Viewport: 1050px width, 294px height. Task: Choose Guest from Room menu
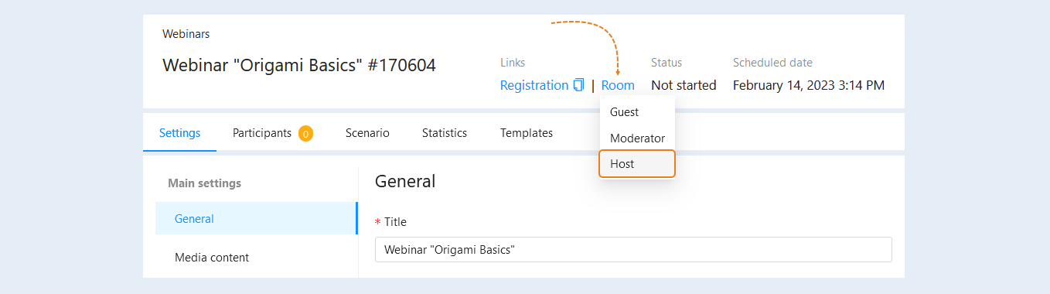(x=637, y=112)
